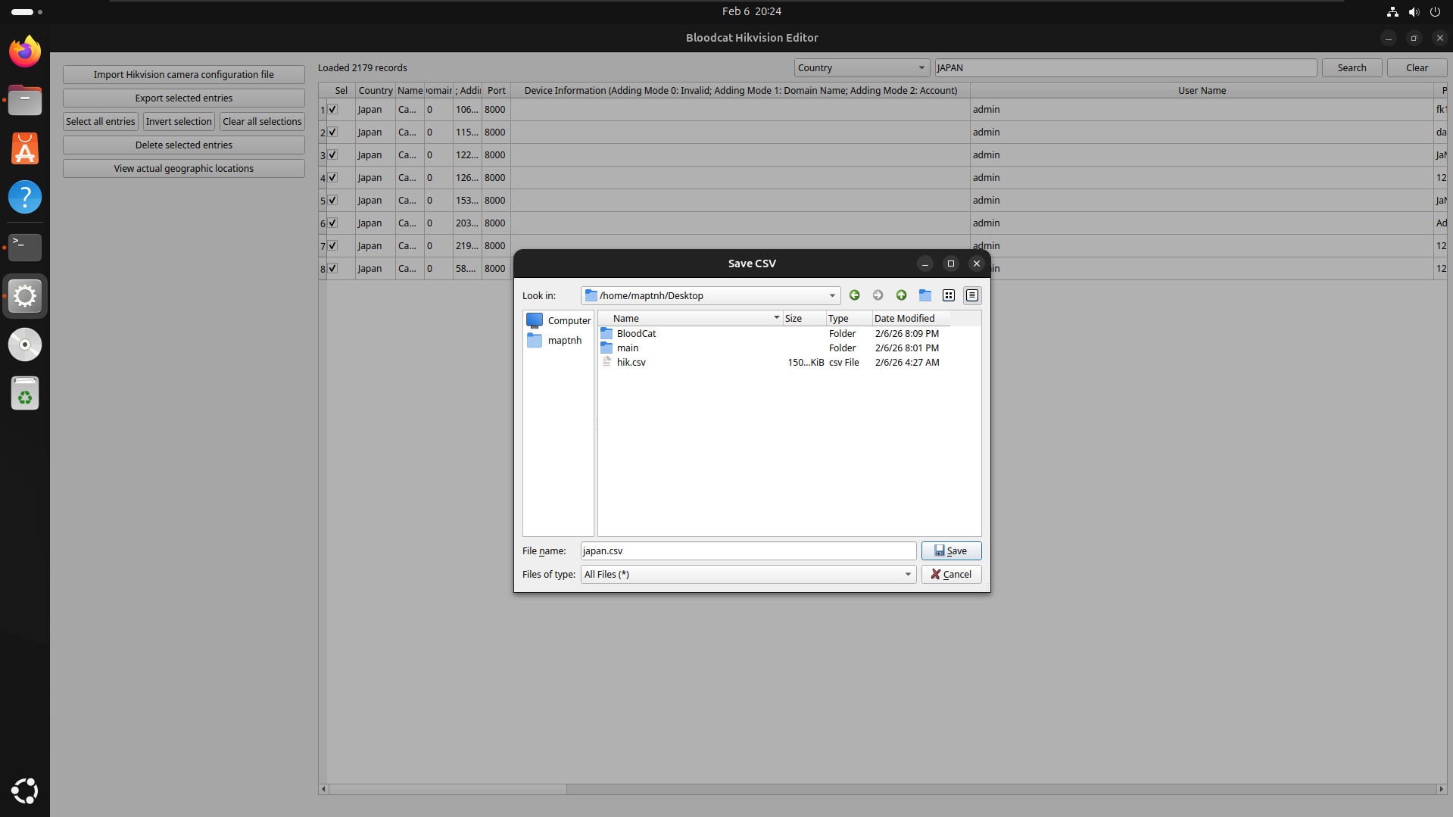
Task: Sort files by Size column
Action: (804, 319)
